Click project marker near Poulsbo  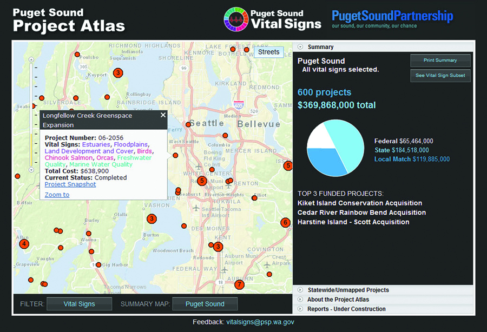point(77,54)
